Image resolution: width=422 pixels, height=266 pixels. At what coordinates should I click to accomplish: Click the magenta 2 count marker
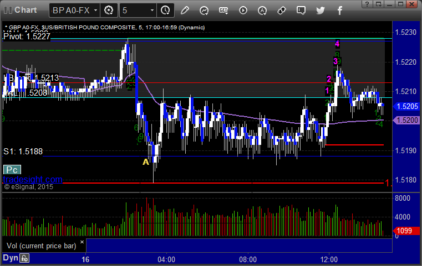pos(329,79)
